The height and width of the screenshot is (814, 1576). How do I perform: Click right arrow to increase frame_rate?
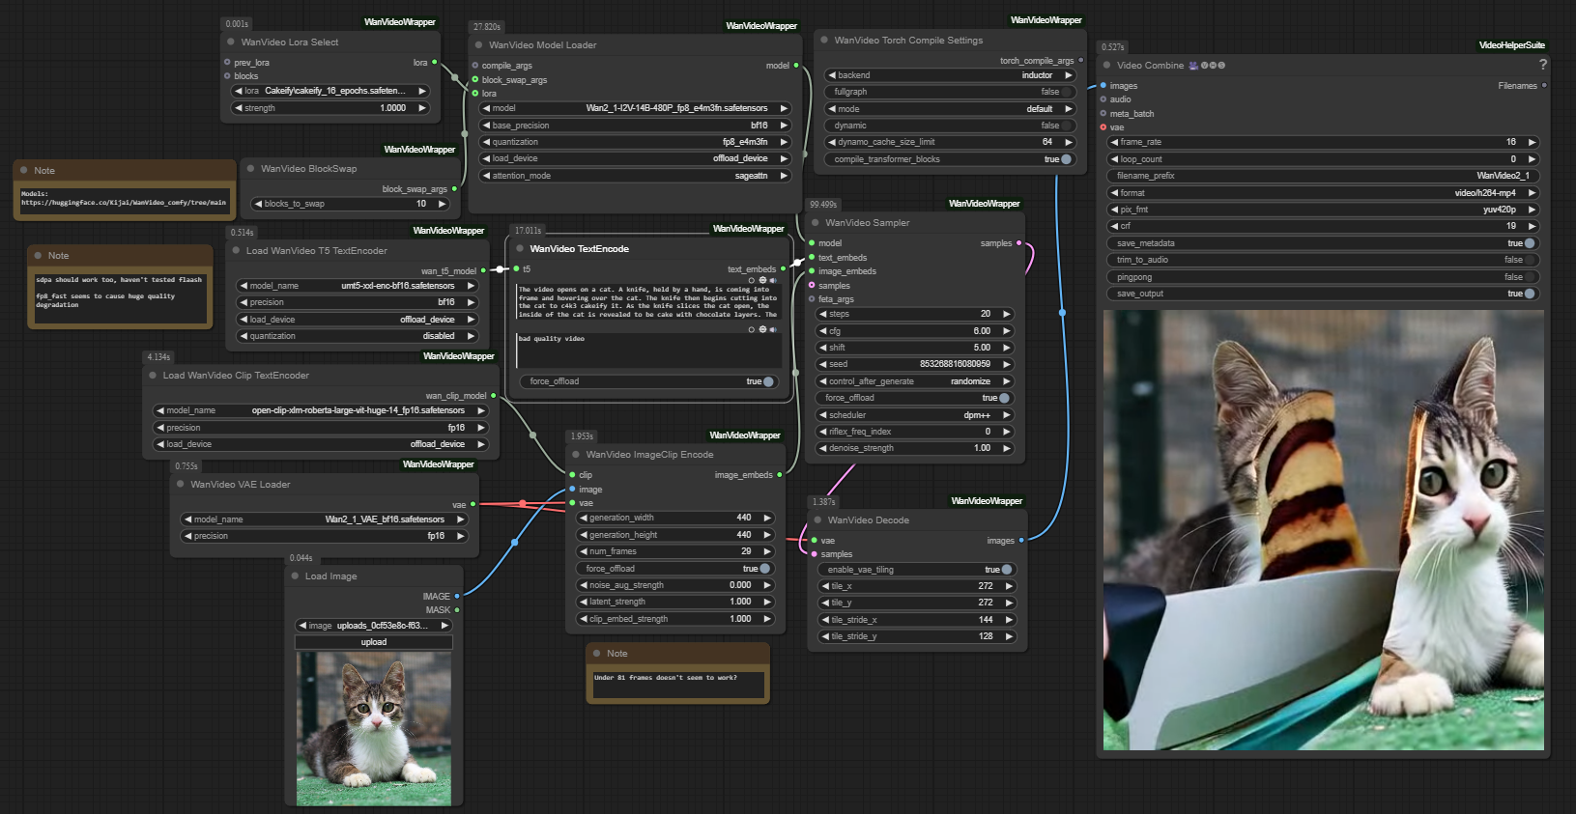pos(1532,142)
